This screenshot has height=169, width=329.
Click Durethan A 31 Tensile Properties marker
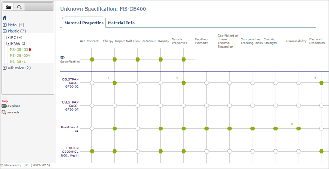184,129
